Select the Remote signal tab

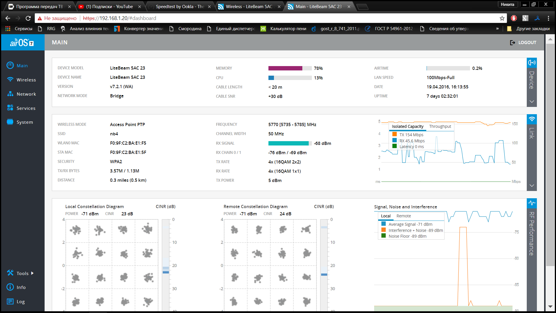click(x=404, y=216)
